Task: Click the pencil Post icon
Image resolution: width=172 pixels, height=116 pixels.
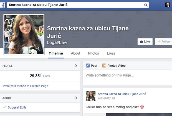Action: pos(88,66)
